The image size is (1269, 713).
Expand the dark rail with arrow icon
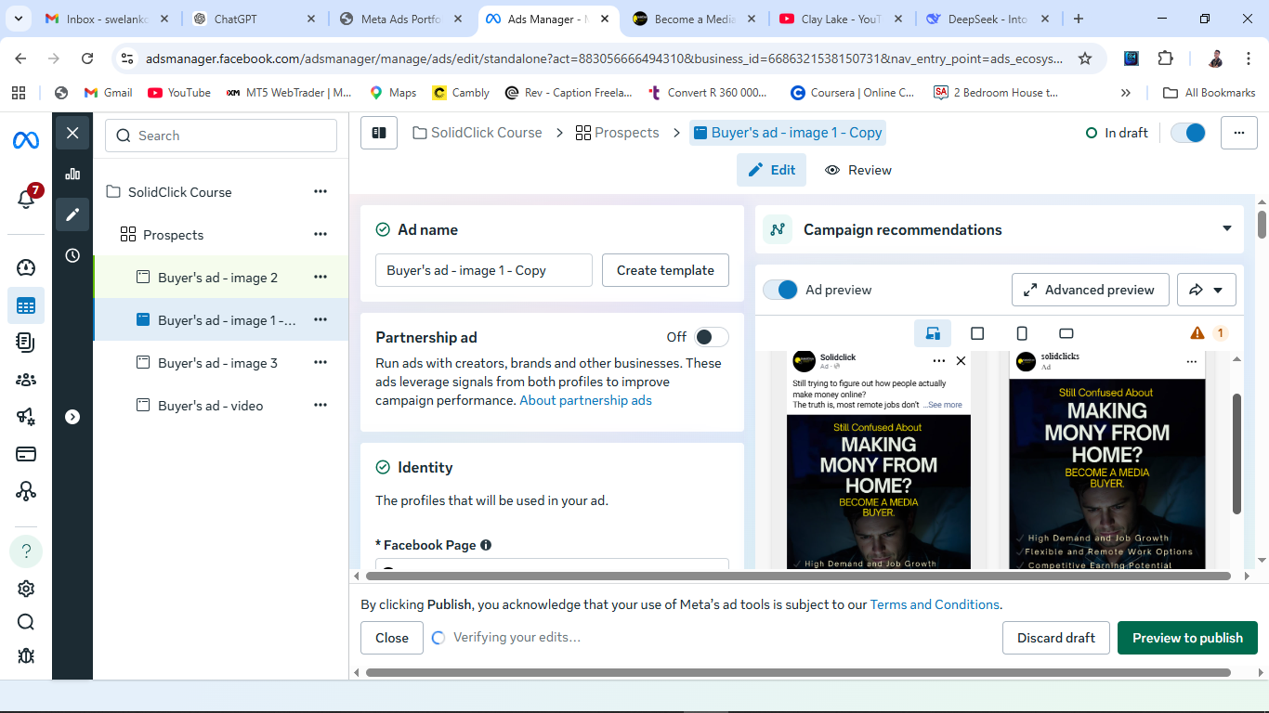point(72,417)
